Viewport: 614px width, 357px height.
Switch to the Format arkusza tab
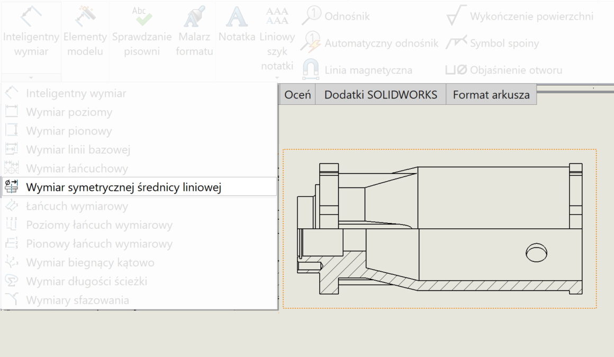coord(491,94)
